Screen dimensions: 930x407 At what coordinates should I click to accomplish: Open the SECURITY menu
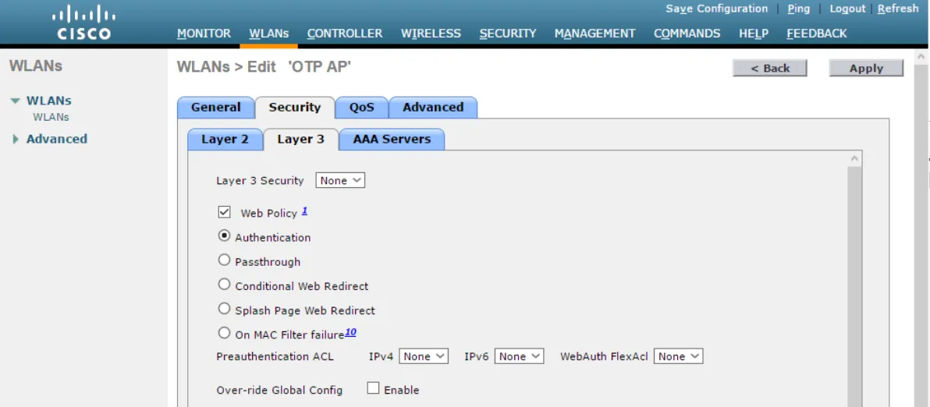pos(508,34)
